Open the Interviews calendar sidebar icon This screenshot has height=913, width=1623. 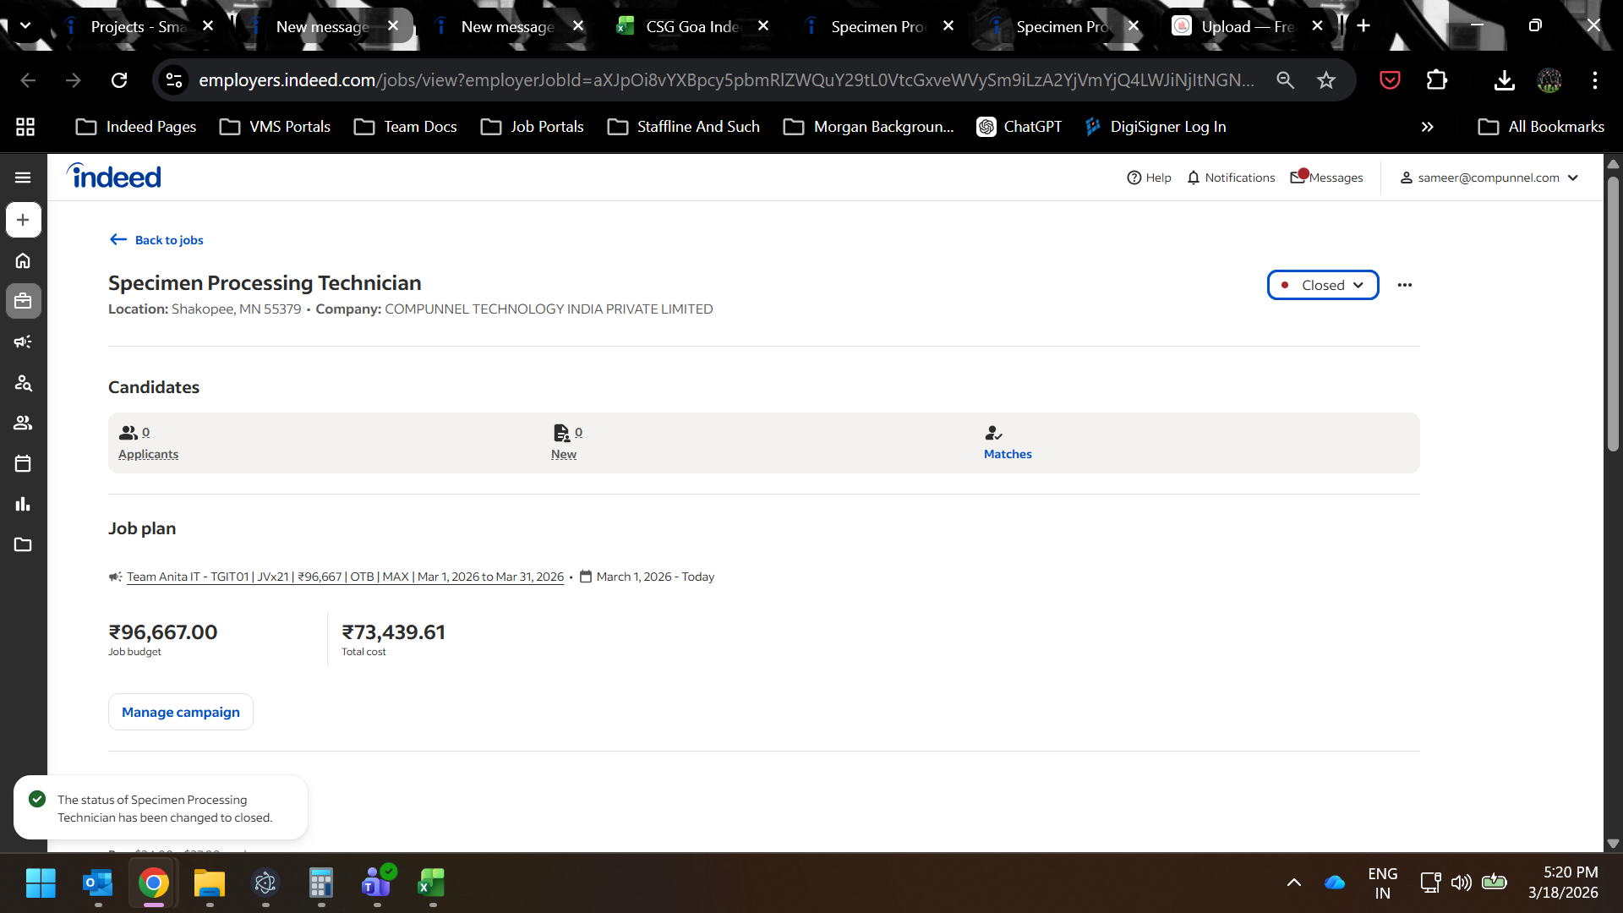pyautogui.click(x=23, y=463)
